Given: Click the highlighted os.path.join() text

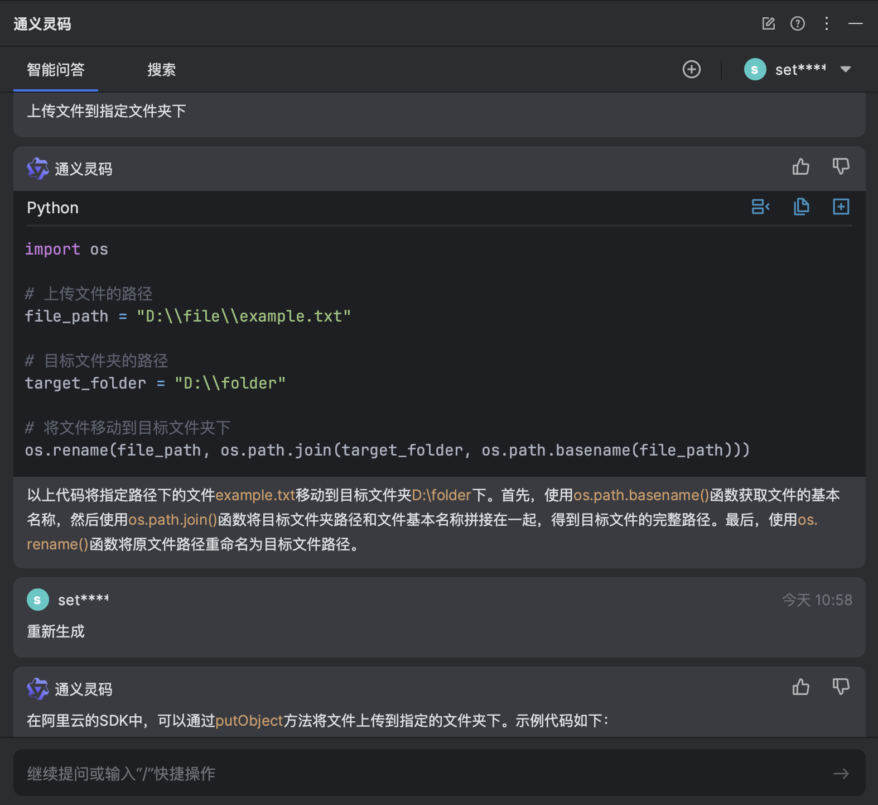Looking at the screenshot, I should pyautogui.click(x=173, y=520).
